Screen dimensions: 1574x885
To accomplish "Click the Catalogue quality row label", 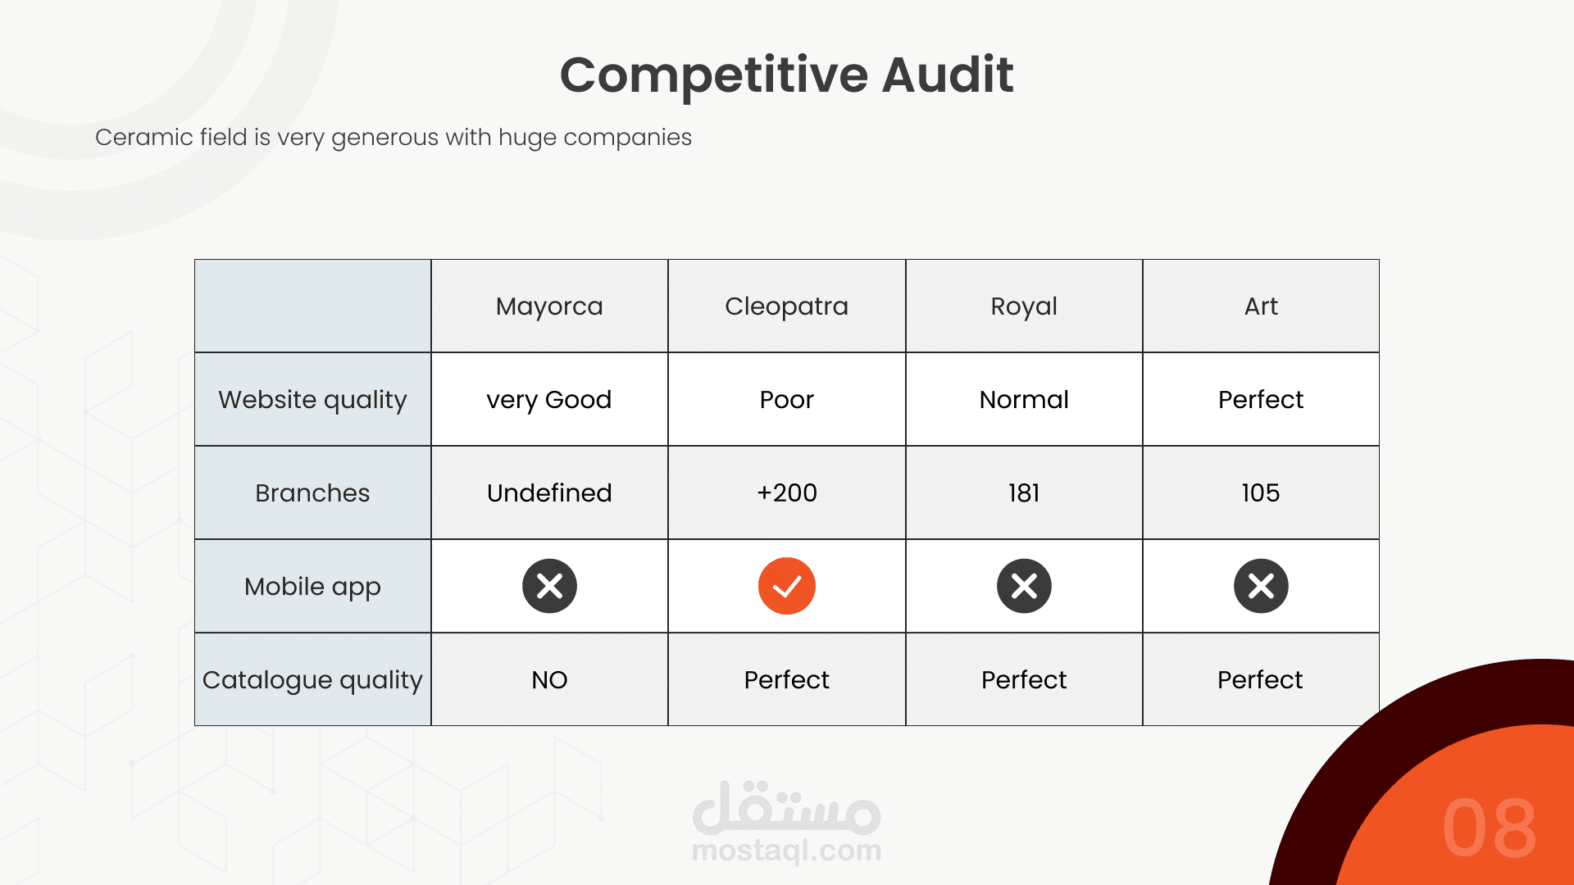I will (312, 680).
